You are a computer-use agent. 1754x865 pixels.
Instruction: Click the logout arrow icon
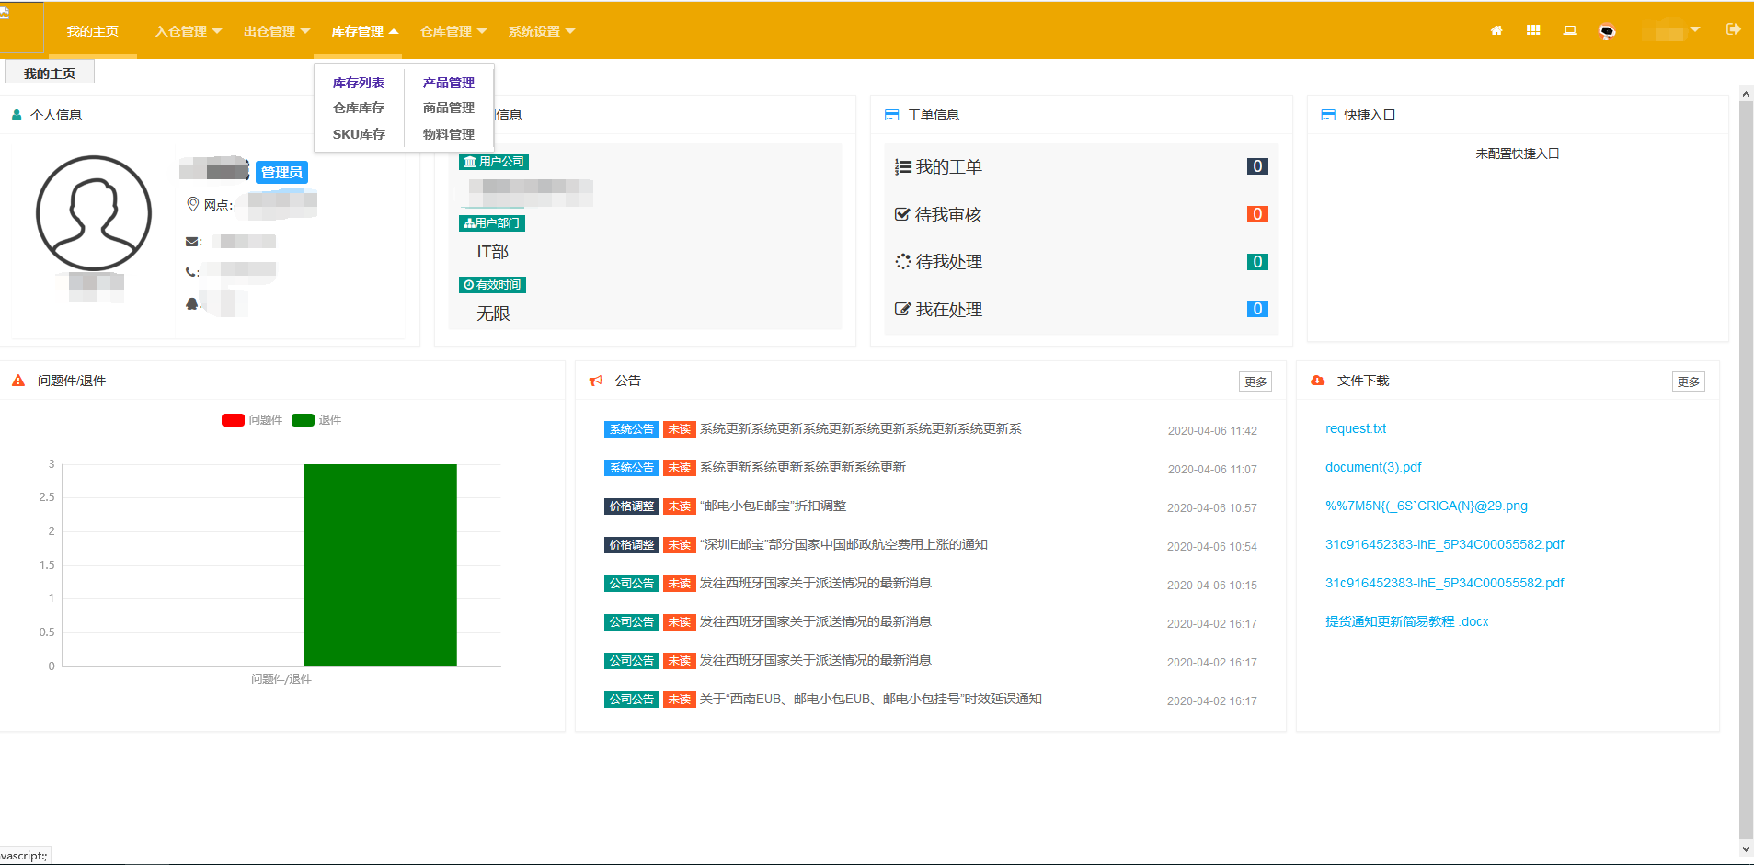pos(1733,29)
